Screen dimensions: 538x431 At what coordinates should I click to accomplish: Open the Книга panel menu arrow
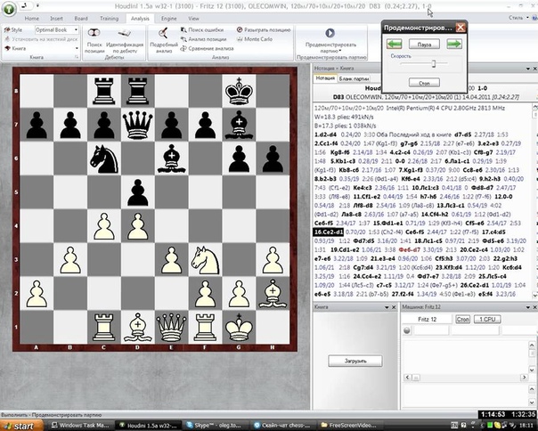[x=387, y=307]
